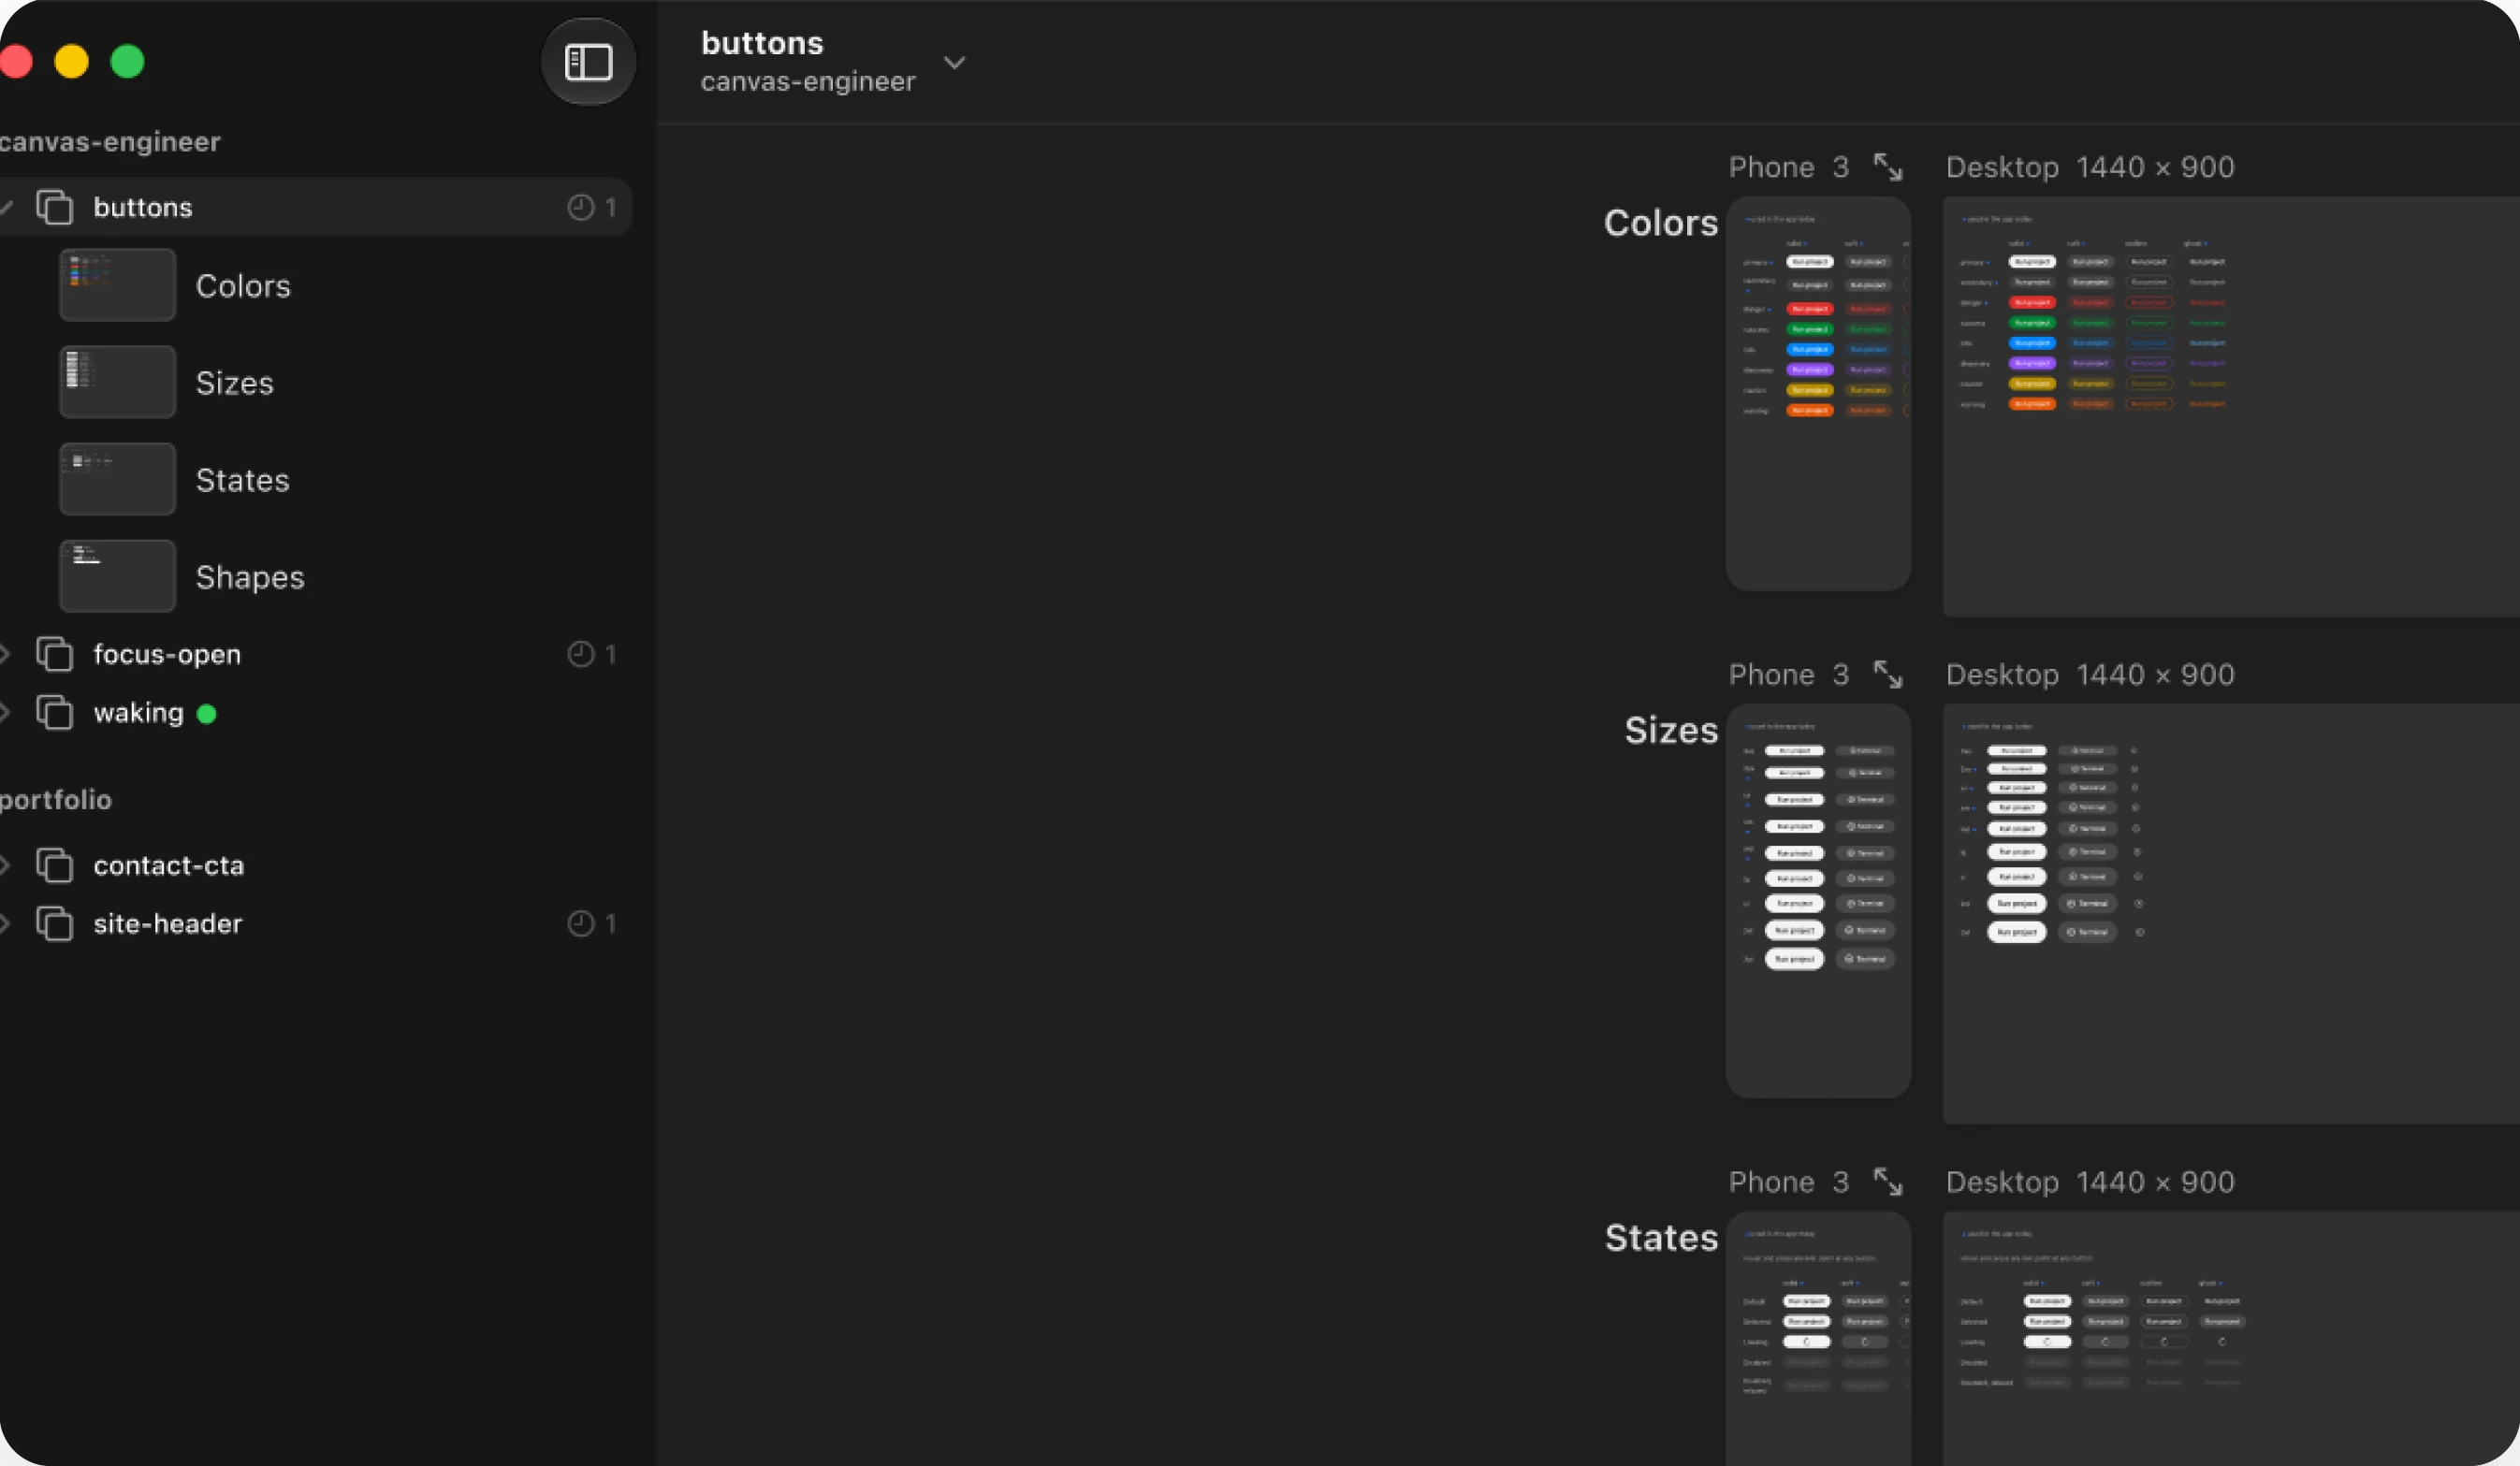Viewport: 2520px width, 1466px height.
Task: Expand the focus-open tree item
Action: (5, 654)
